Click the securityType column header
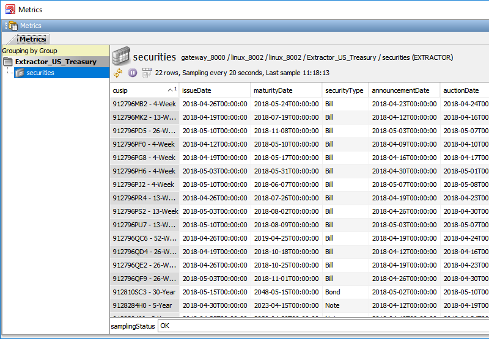 [x=345, y=90]
